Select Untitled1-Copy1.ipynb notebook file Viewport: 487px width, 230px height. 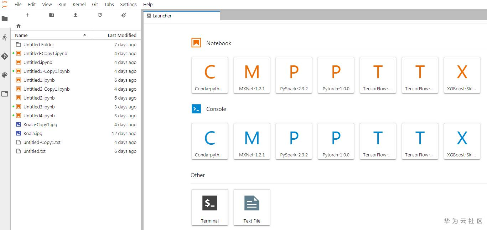(x=76, y=71)
